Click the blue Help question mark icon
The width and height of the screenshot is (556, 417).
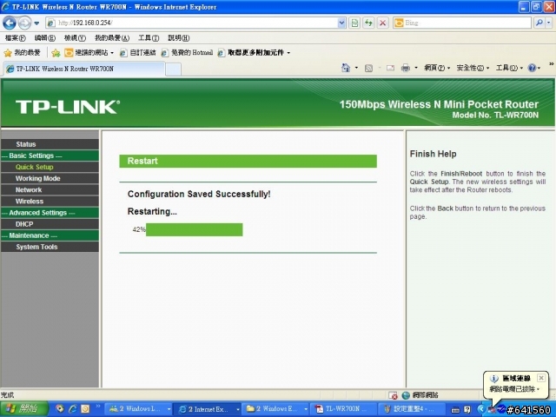tap(532, 68)
